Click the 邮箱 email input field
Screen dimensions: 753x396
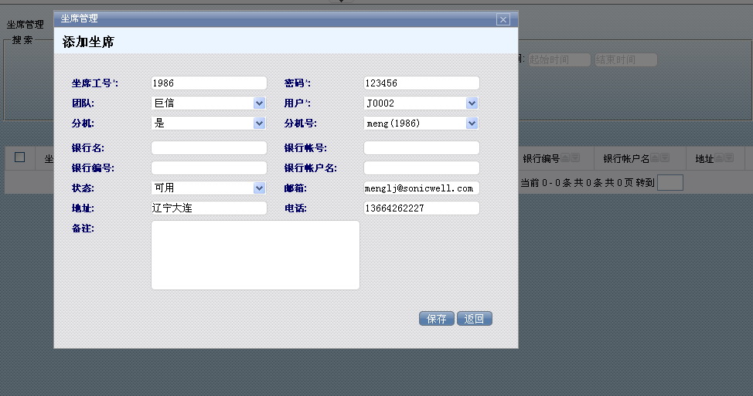[x=421, y=188]
